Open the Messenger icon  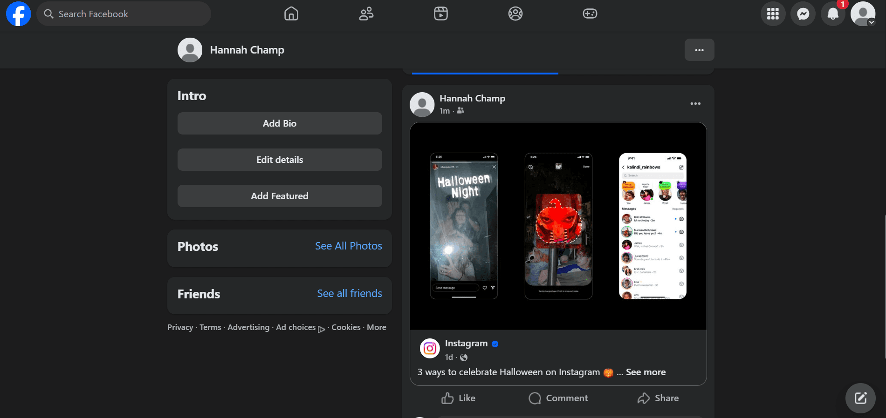[803, 14]
